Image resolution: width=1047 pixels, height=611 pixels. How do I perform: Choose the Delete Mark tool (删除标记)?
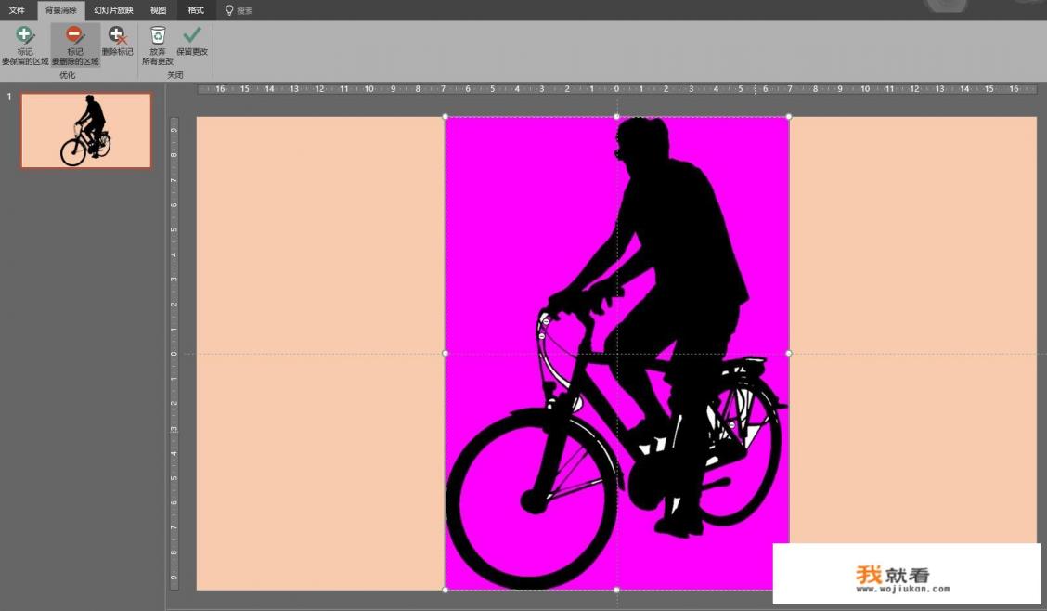pyautogui.click(x=118, y=42)
